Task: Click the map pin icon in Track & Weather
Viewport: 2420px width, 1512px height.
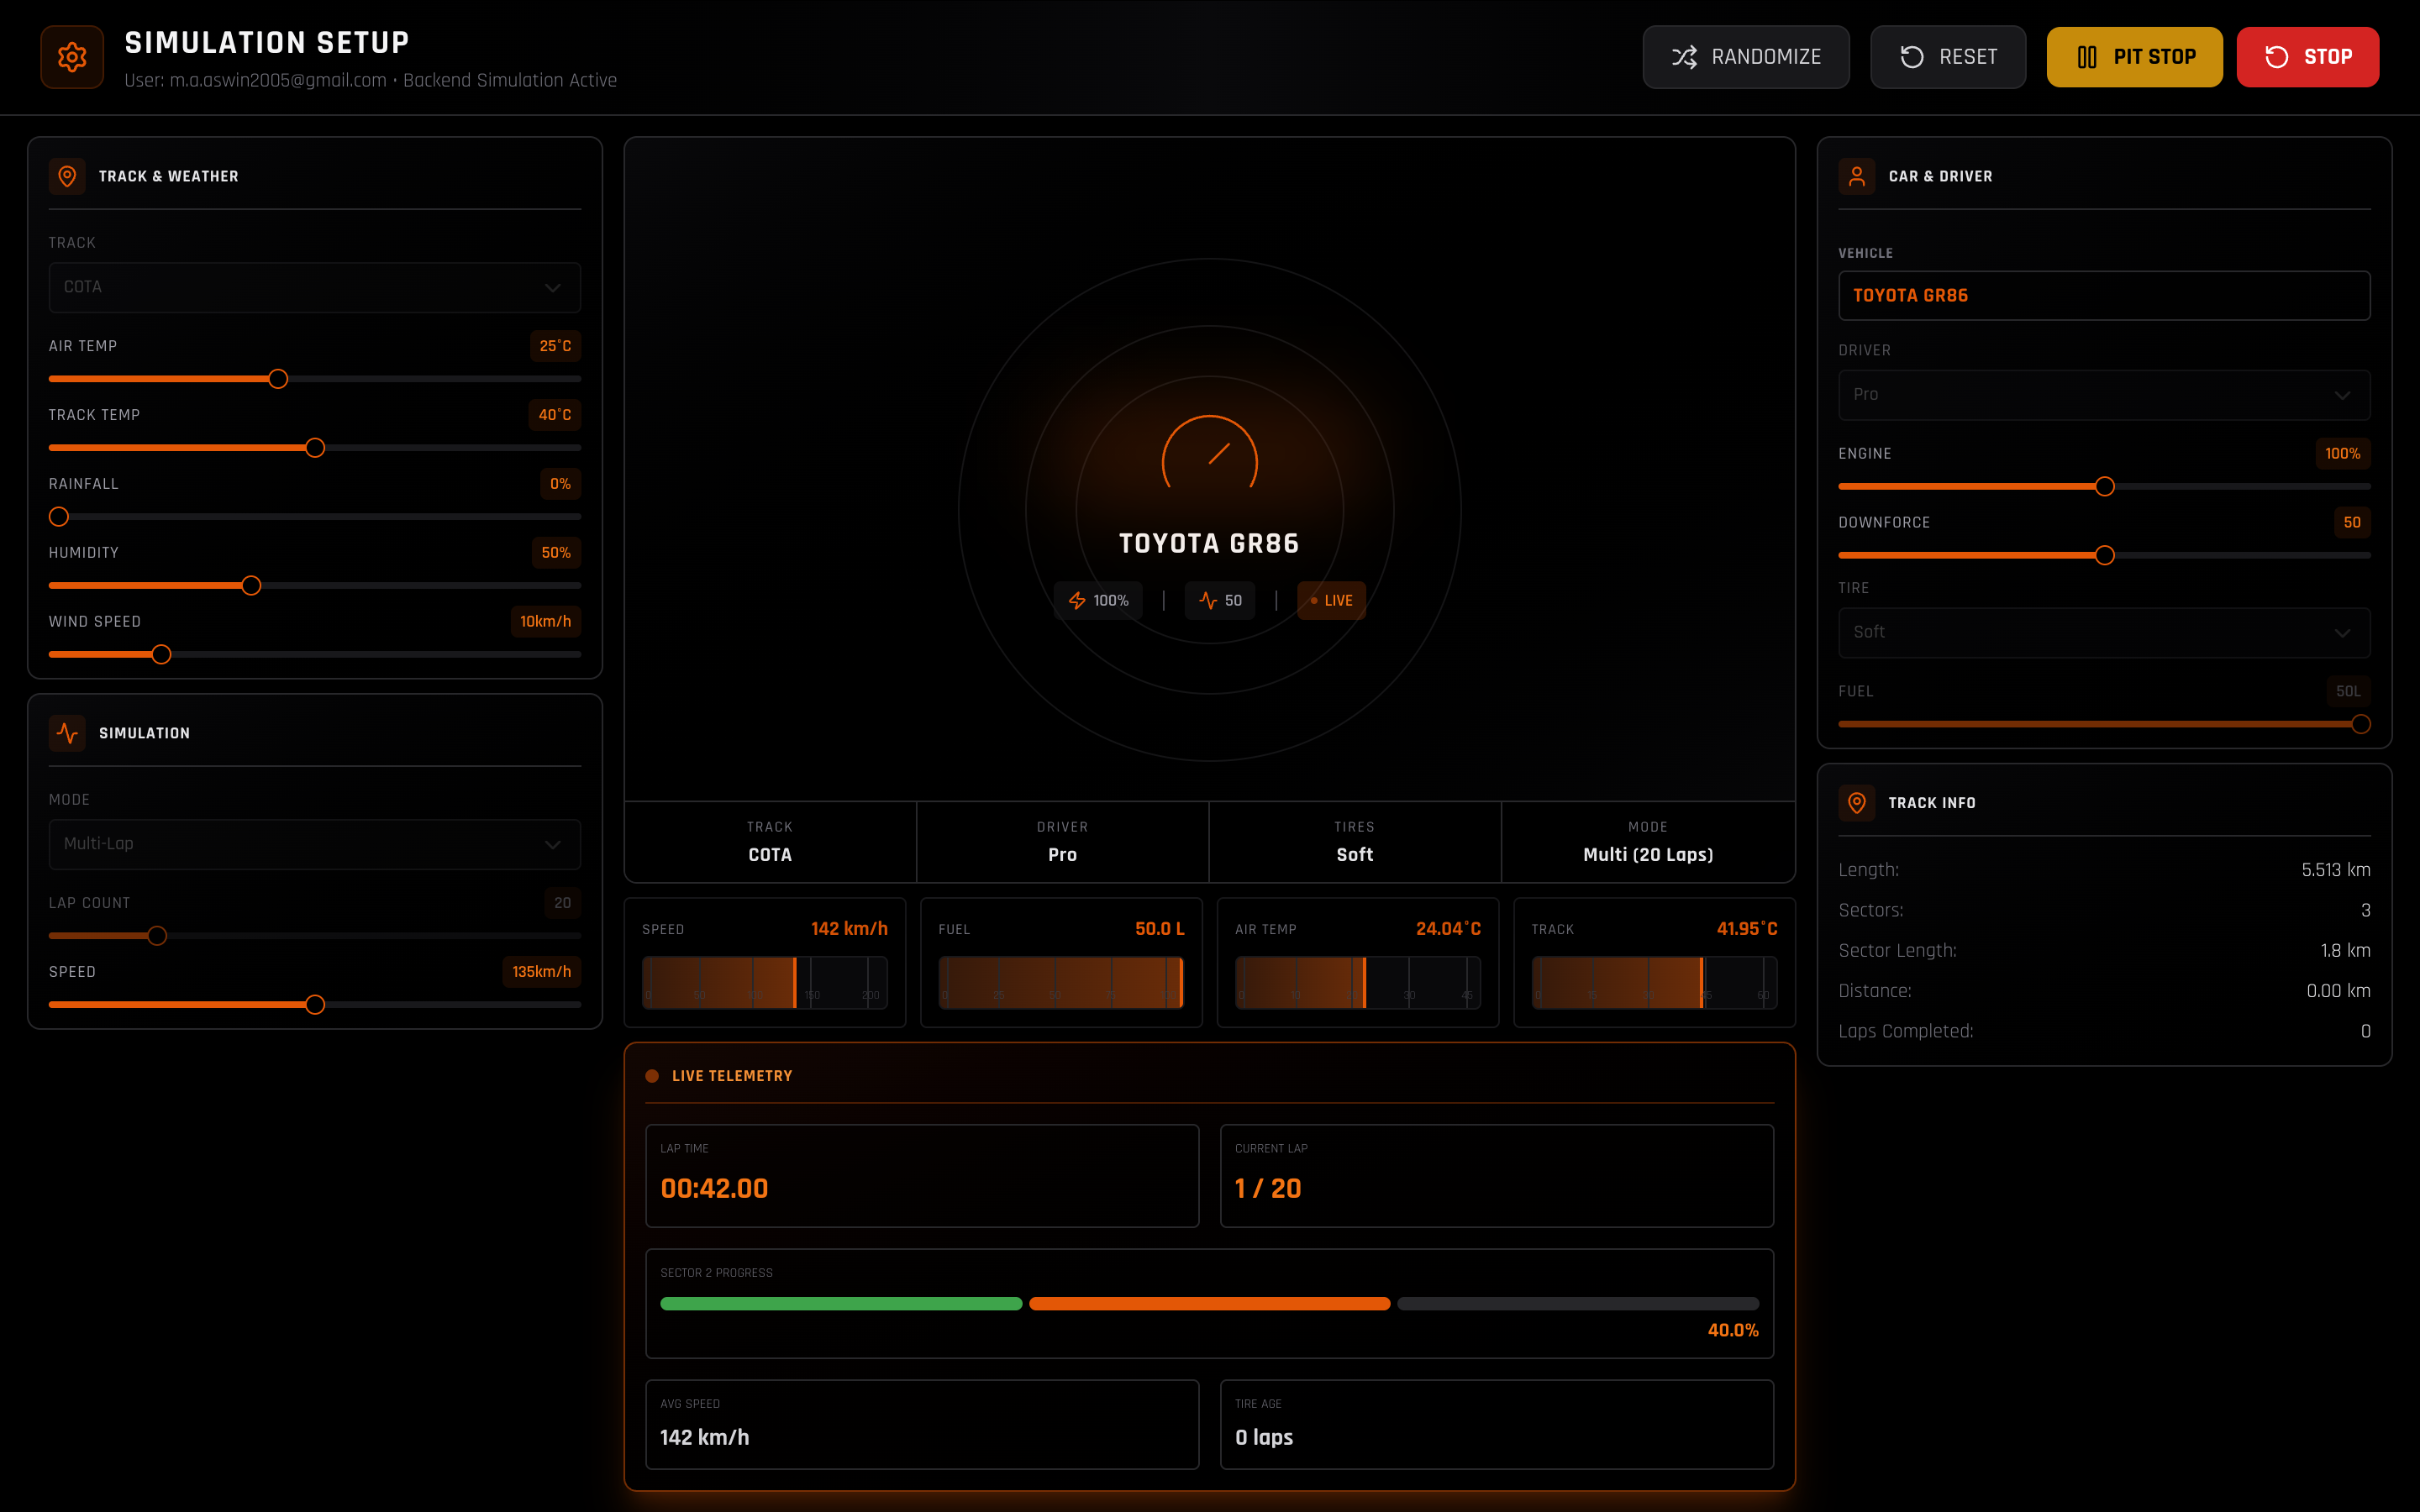Action: pyautogui.click(x=67, y=176)
